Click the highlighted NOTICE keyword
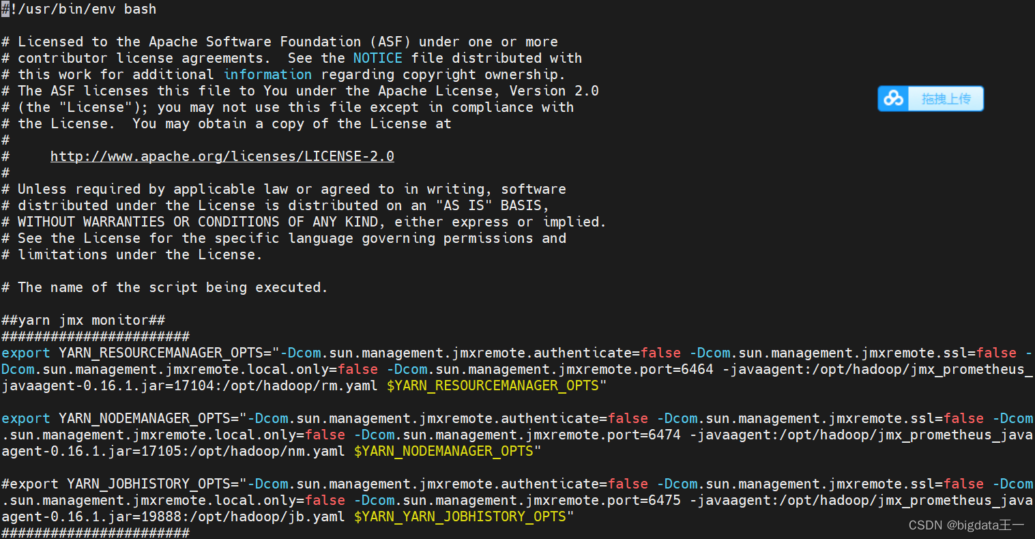 point(377,57)
